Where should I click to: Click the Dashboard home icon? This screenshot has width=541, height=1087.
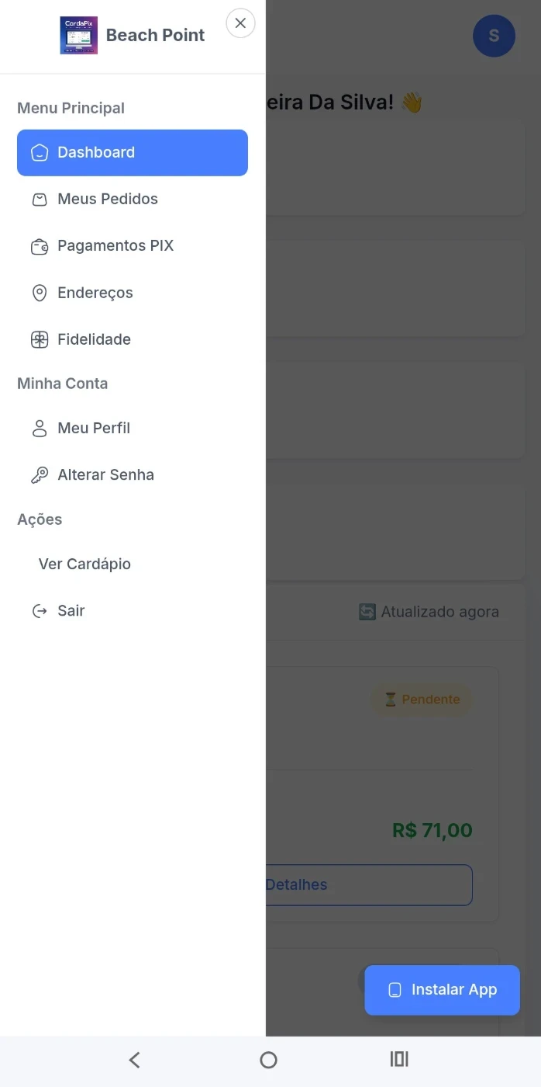40,153
